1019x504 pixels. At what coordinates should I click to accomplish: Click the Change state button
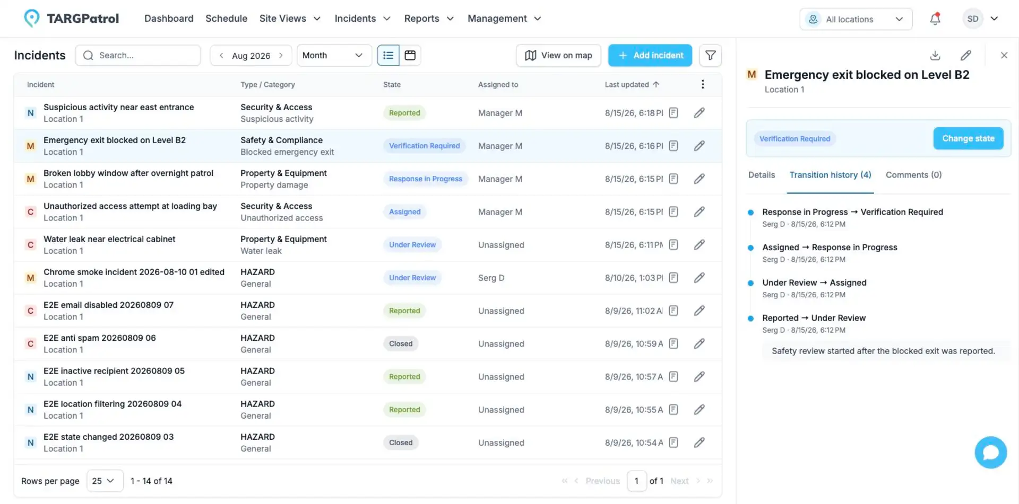pyautogui.click(x=968, y=138)
